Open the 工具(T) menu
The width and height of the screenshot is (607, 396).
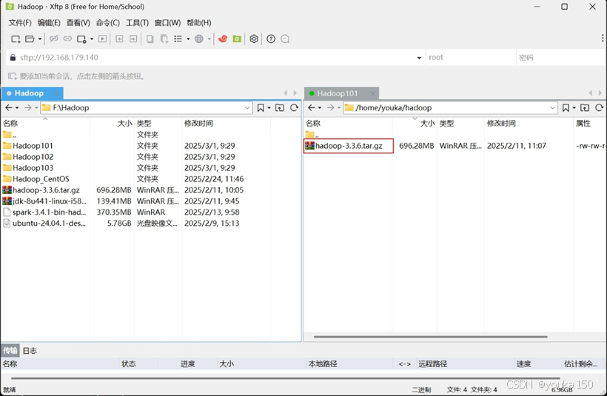point(137,23)
